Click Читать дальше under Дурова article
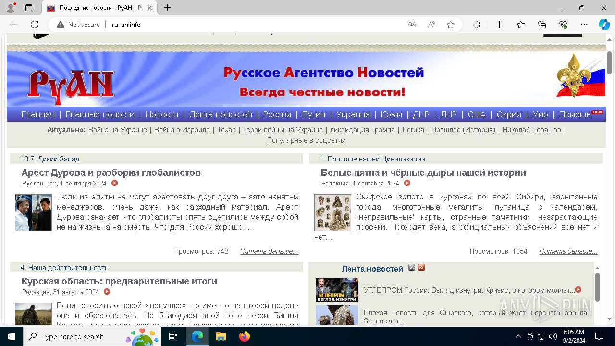Viewport: 615px width, 346px height. point(269,251)
